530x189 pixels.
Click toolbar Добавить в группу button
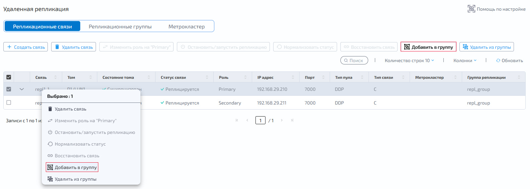(428, 47)
